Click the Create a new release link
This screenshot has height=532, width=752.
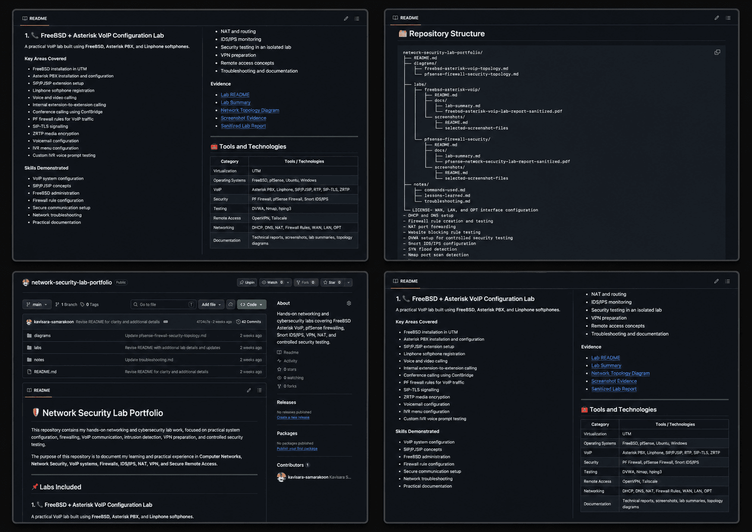click(x=293, y=418)
